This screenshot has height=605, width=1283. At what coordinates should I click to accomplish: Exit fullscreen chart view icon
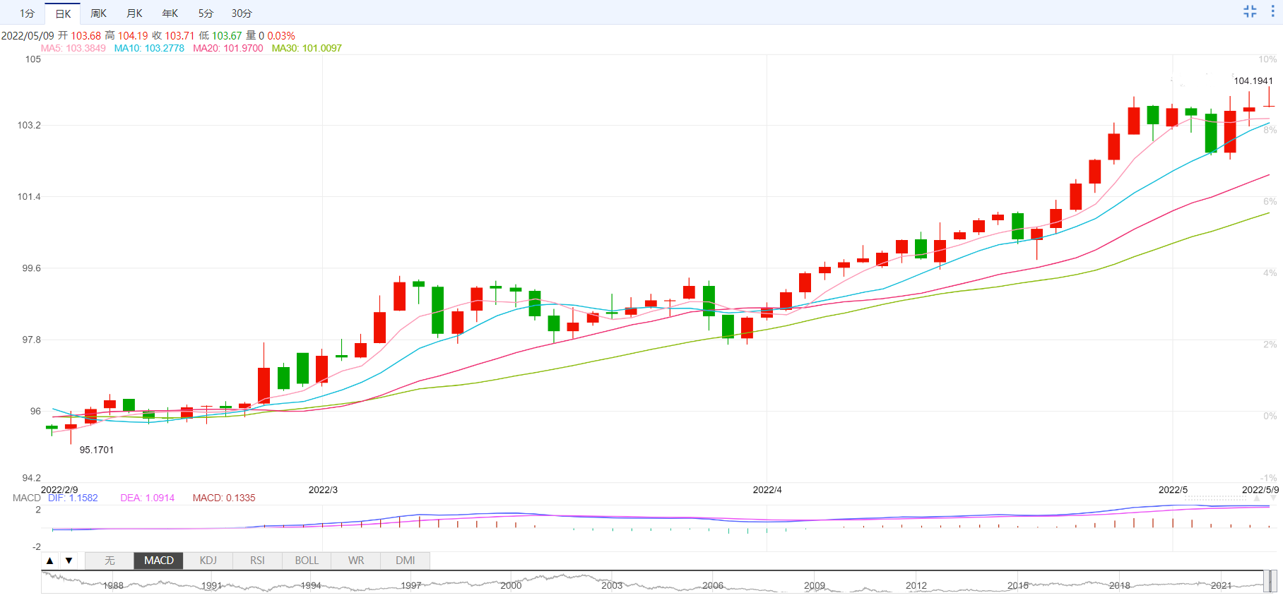click(1250, 11)
